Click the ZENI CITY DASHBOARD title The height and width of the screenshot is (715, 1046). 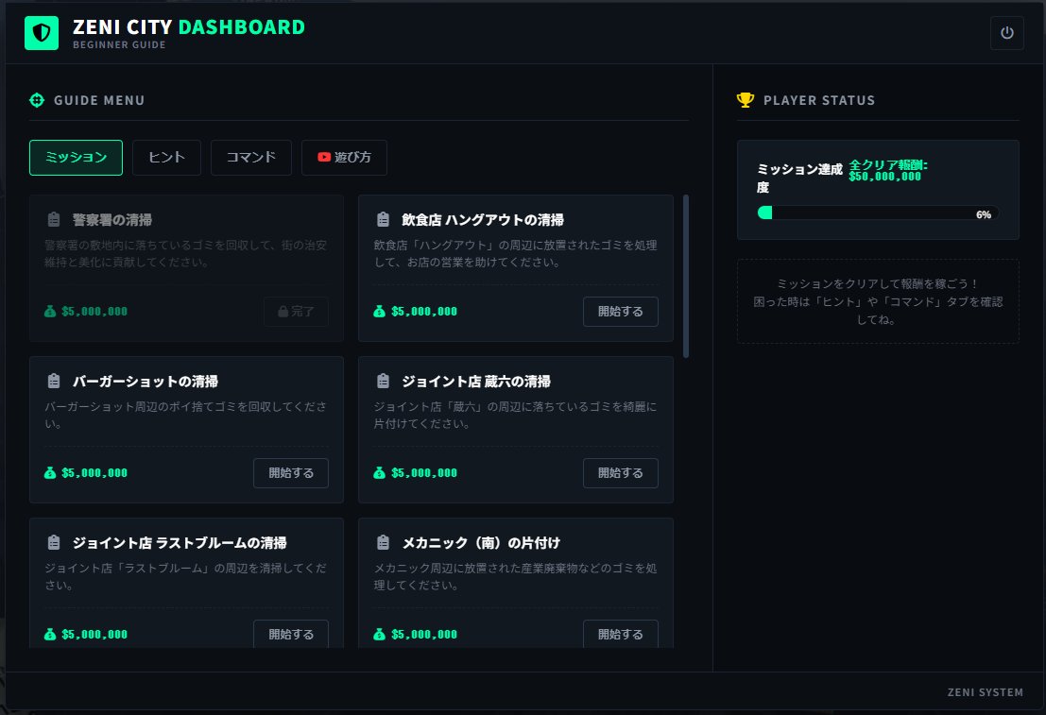pyautogui.click(x=189, y=26)
